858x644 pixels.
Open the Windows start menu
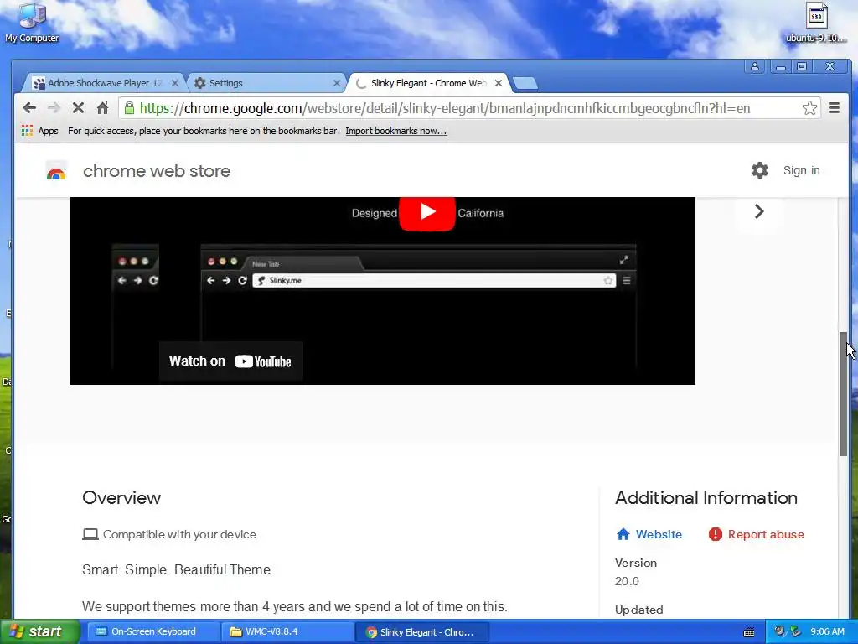coord(39,631)
